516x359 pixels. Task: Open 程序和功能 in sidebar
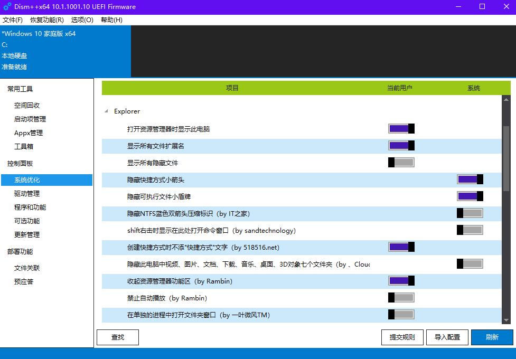pos(30,207)
